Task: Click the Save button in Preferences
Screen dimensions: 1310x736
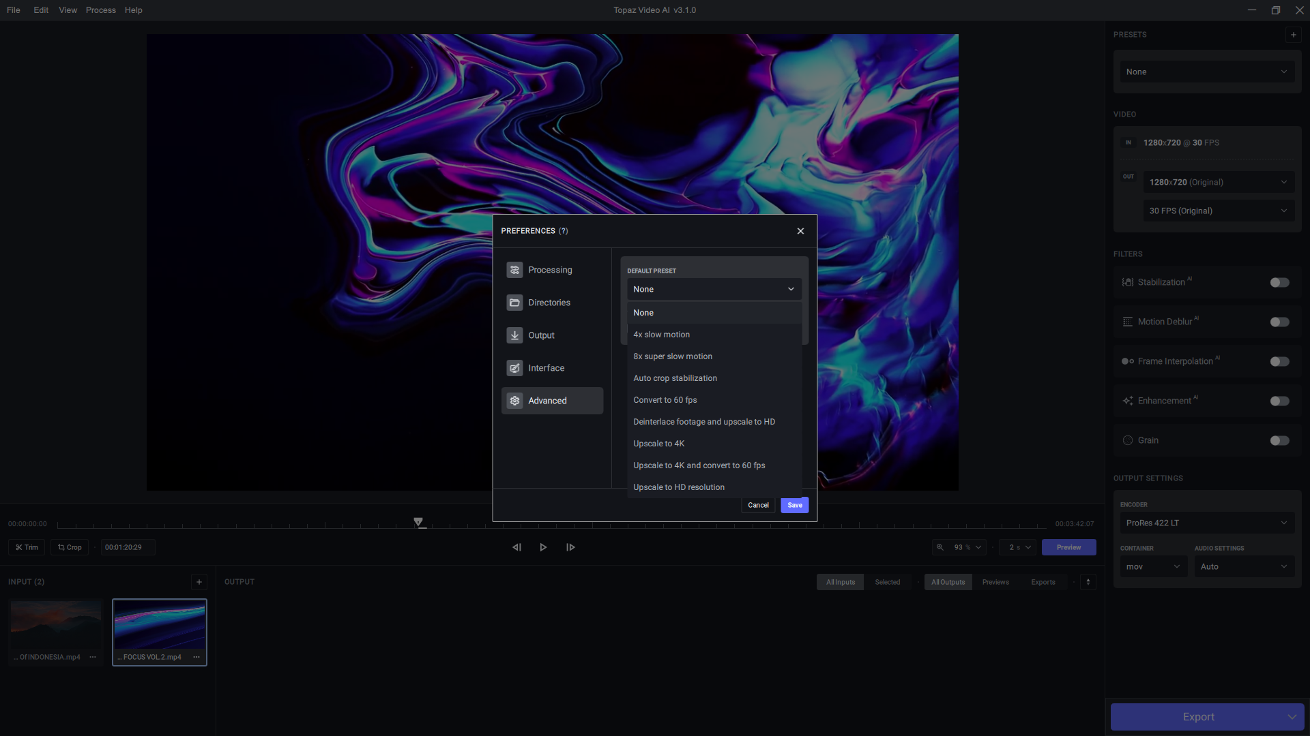Action: pyautogui.click(x=794, y=504)
